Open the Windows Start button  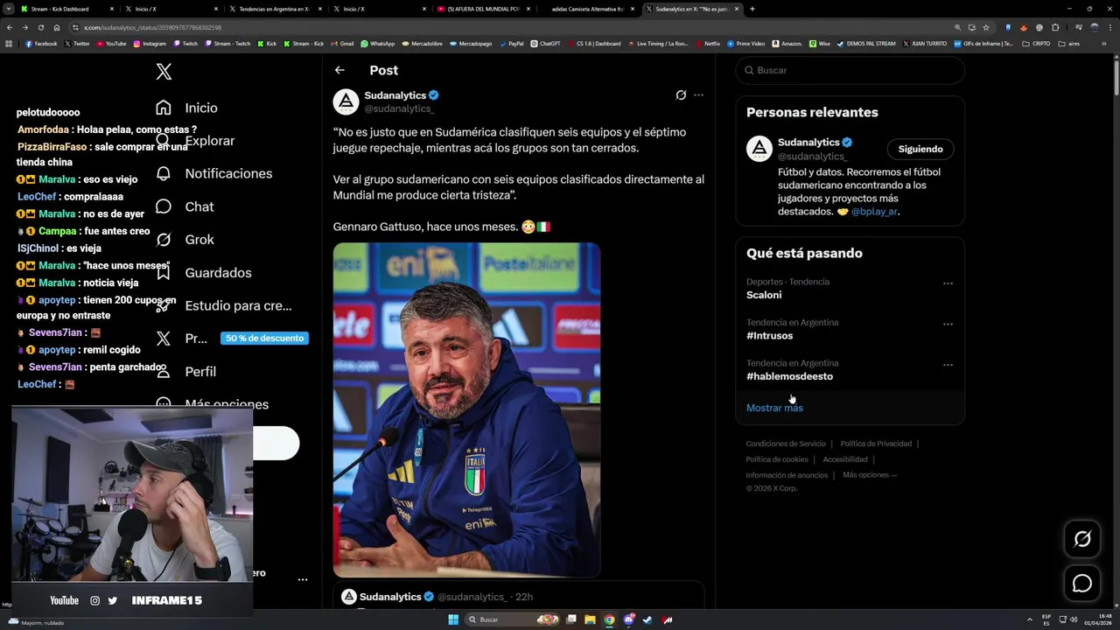click(453, 619)
